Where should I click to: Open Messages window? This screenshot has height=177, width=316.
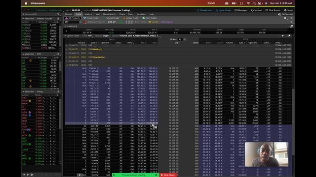[x=241, y=10]
